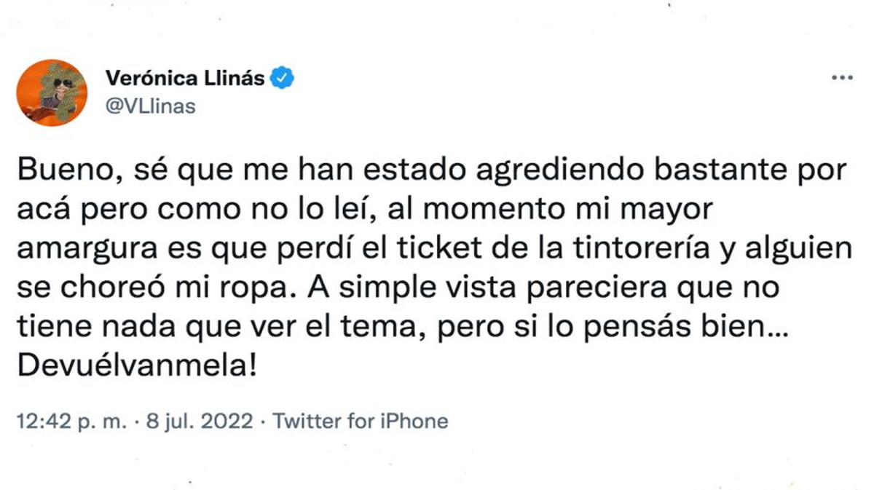This screenshot has height=490, width=874.
Task: Open the Twitter for iPhone source link
Action: [x=360, y=421]
